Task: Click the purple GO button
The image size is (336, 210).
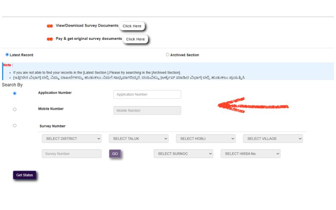Action: click(115, 154)
